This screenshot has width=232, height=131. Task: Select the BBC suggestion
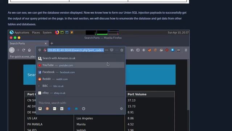click(81, 86)
